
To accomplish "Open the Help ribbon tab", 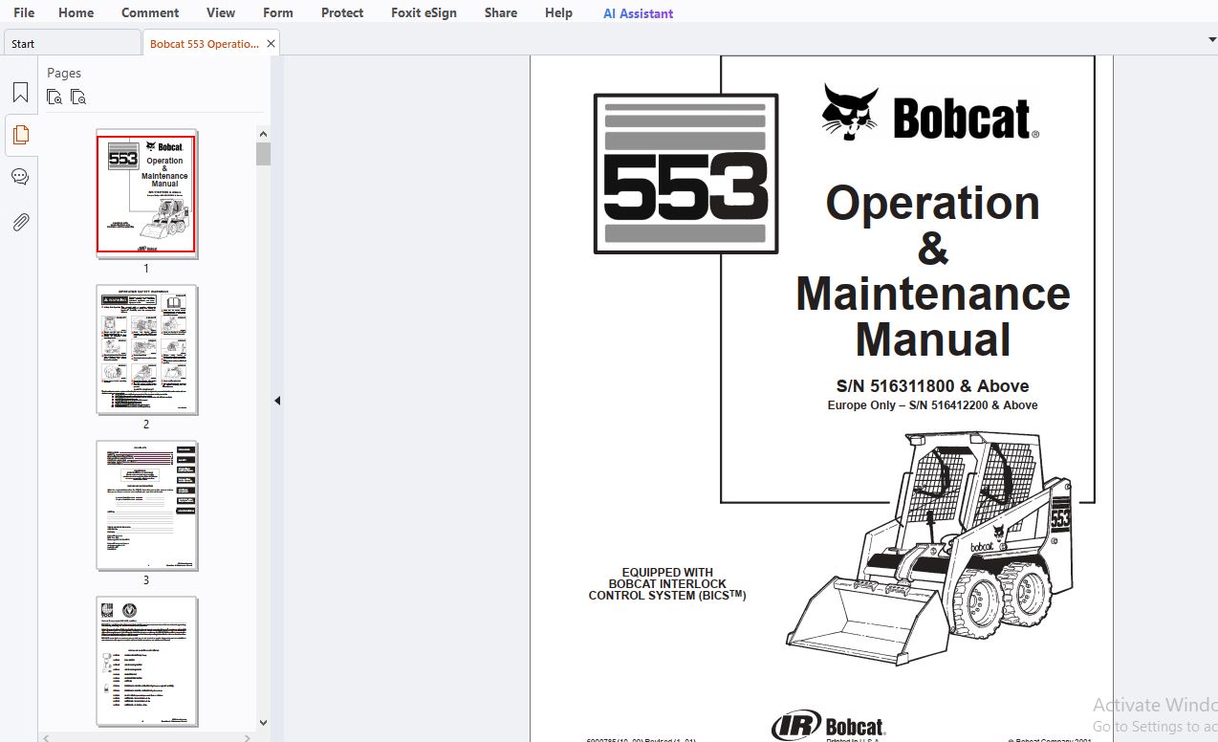I will tap(558, 12).
